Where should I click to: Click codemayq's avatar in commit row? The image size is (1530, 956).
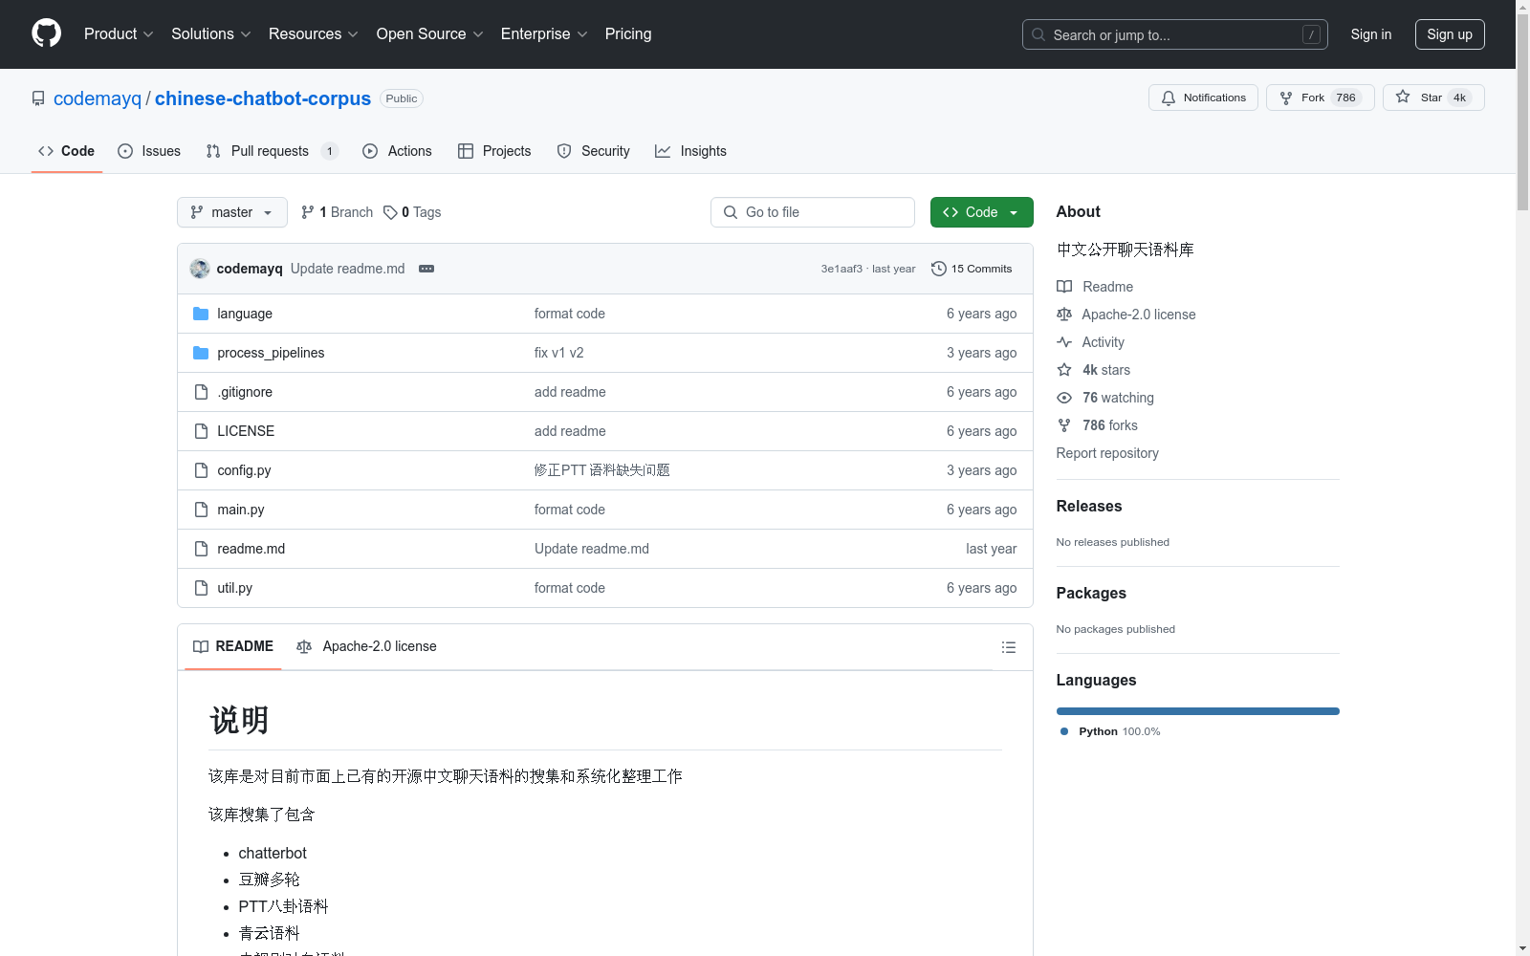coord(200,269)
